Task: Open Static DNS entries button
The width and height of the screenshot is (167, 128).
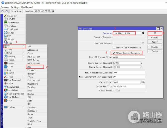Action: (x=155, y=47)
